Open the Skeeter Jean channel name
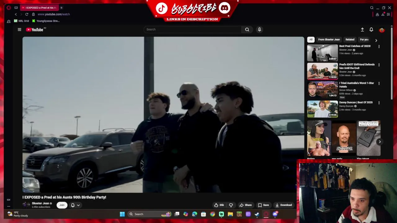This screenshot has width=397, height=223. [40, 203]
